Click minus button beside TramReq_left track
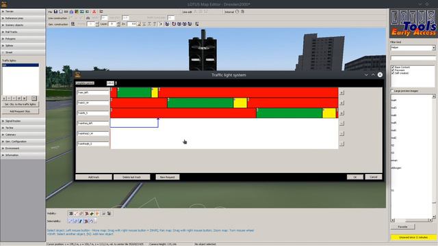Screen dimensions: 438x246 coord(342,123)
